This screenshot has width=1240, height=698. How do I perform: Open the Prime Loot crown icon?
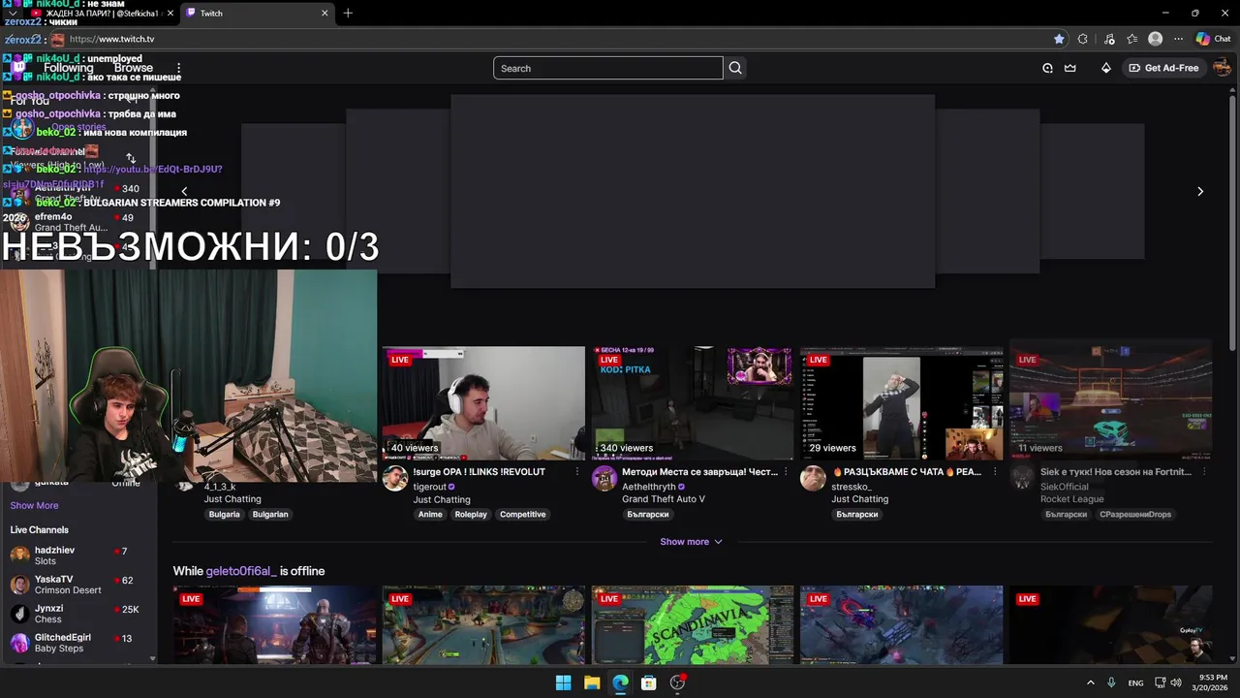[1070, 68]
